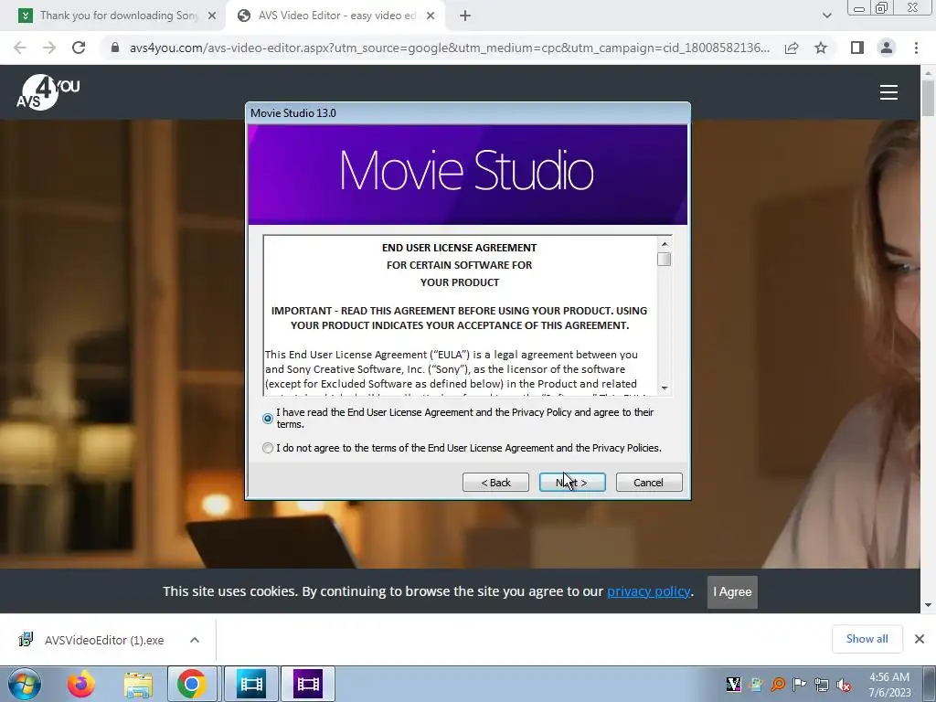Close the AVS Video Editor tab
This screenshot has width=936, height=702.
431,16
